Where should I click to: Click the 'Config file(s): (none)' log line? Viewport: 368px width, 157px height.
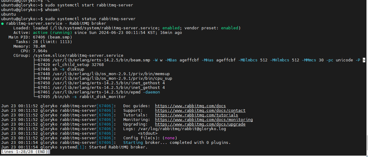tap(150, 138)
